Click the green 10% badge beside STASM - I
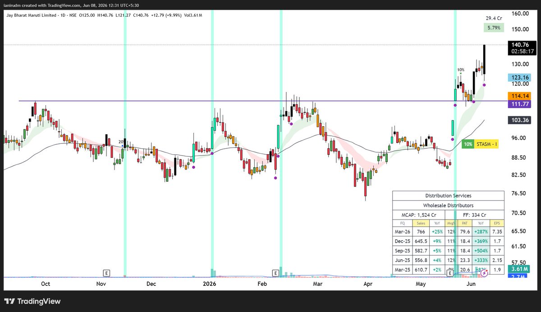Screen dimensions: 541x312 [468, 144]
